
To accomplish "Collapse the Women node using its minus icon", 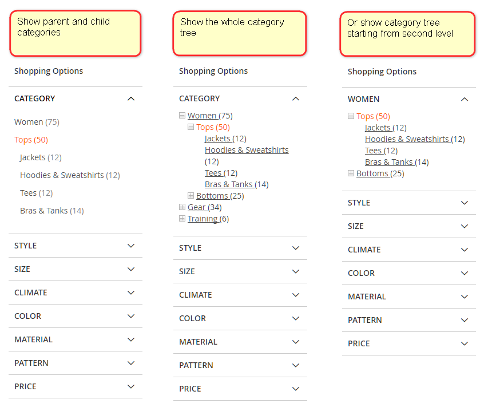I will [x=182, y=115].
